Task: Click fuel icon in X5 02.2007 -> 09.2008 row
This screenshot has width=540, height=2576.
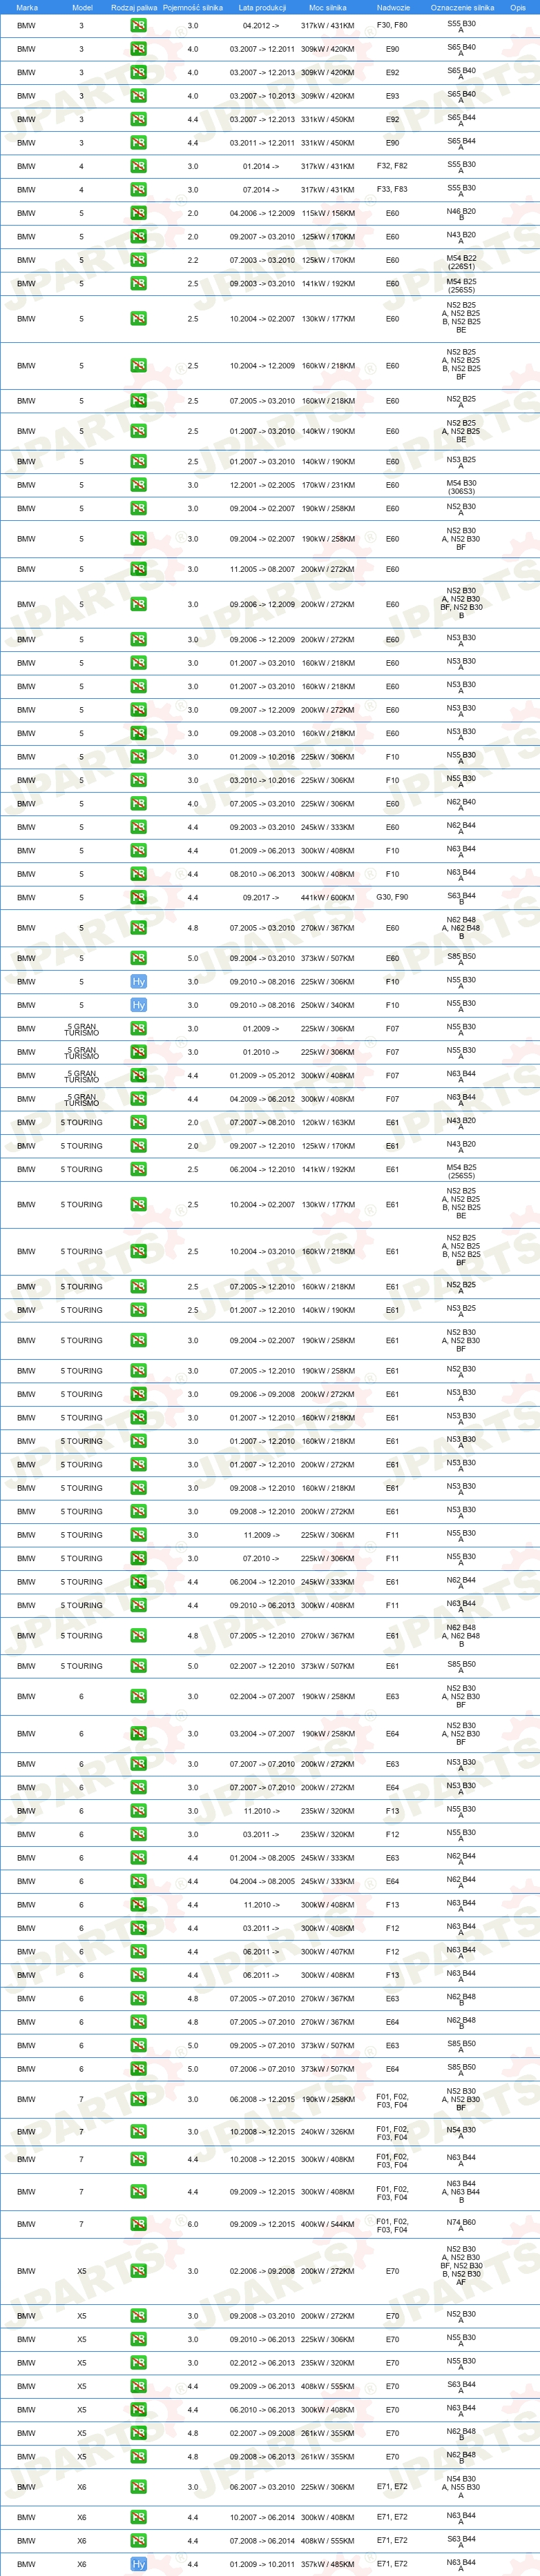Action: click(138, 2433)
